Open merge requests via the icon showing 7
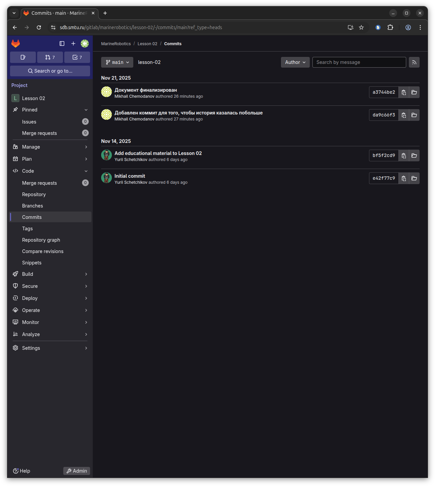This screenshot has height=486, width=435. [x=50, y=57]
